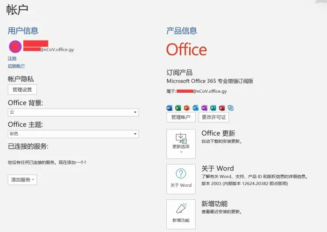Click the PowerPoint app icon
The image size is (327, 232).
[x=187, y=108]
